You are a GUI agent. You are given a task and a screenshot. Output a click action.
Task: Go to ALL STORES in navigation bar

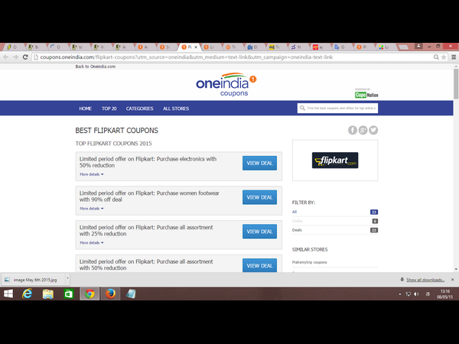point(176,109)
